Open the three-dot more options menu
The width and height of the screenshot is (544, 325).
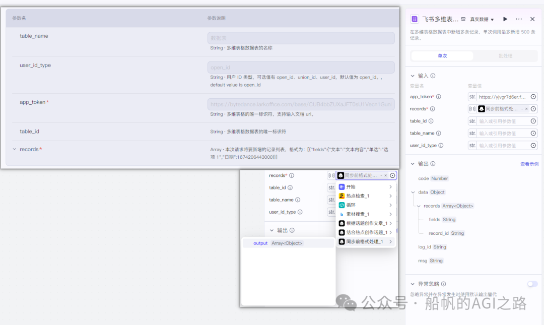(x=519, y=19)
